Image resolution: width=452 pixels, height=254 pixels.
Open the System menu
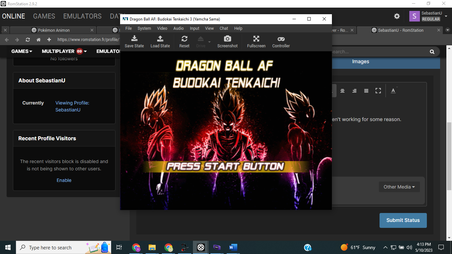point(144,28)
